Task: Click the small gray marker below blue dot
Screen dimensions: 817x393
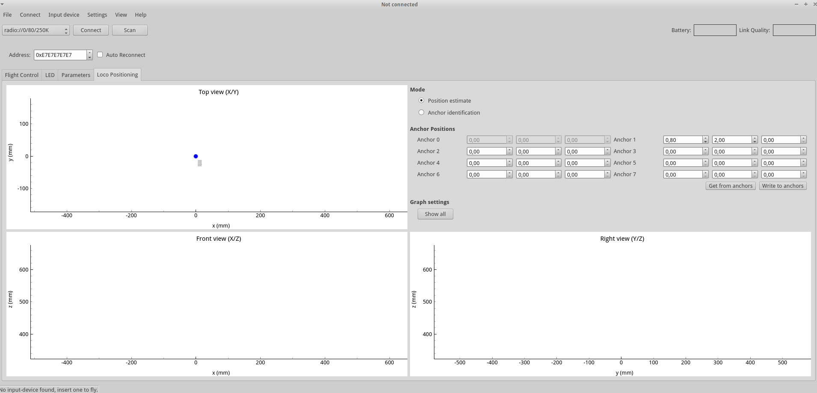Action: click(200, 163)
